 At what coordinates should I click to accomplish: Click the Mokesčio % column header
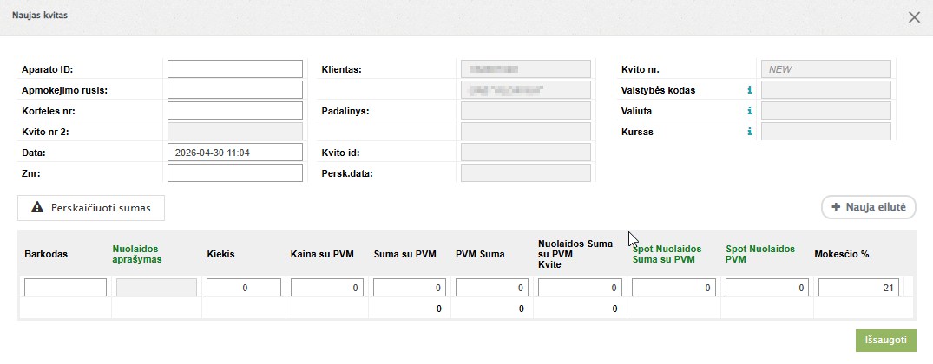click(842, 254)
